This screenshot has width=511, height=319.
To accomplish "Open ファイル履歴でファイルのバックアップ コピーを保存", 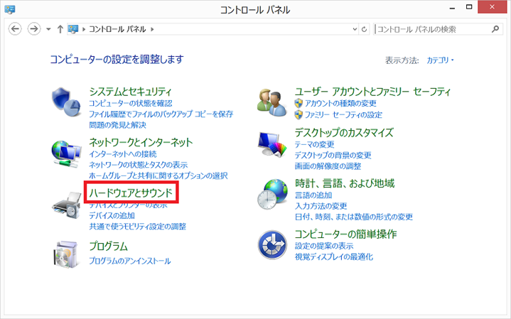I will click(x=161, y=114).
